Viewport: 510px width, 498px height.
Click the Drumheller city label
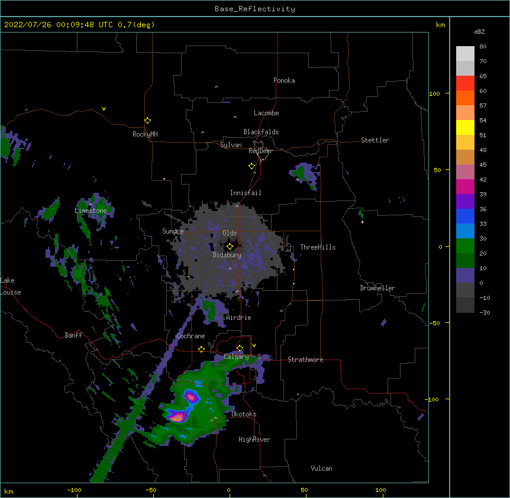(377, 288)
